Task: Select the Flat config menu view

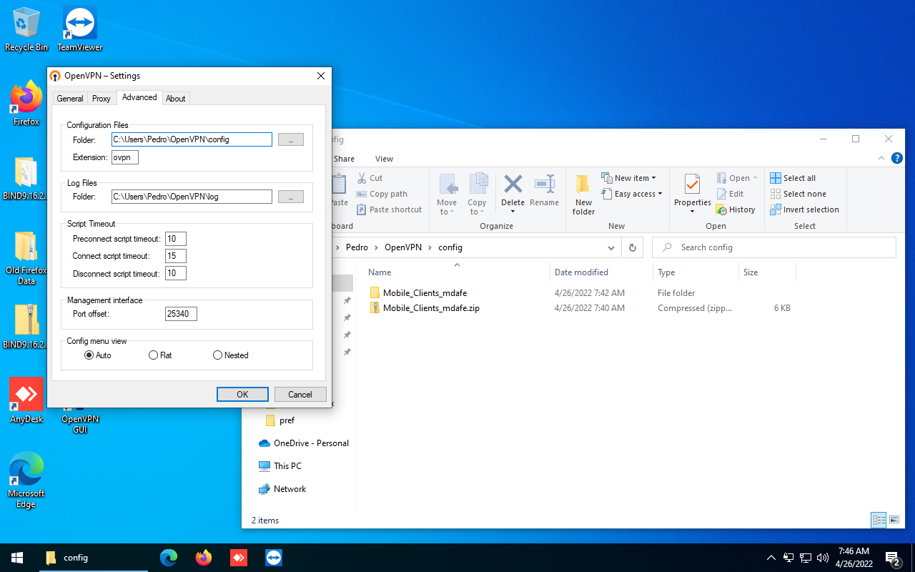Action: click(153, 355)
